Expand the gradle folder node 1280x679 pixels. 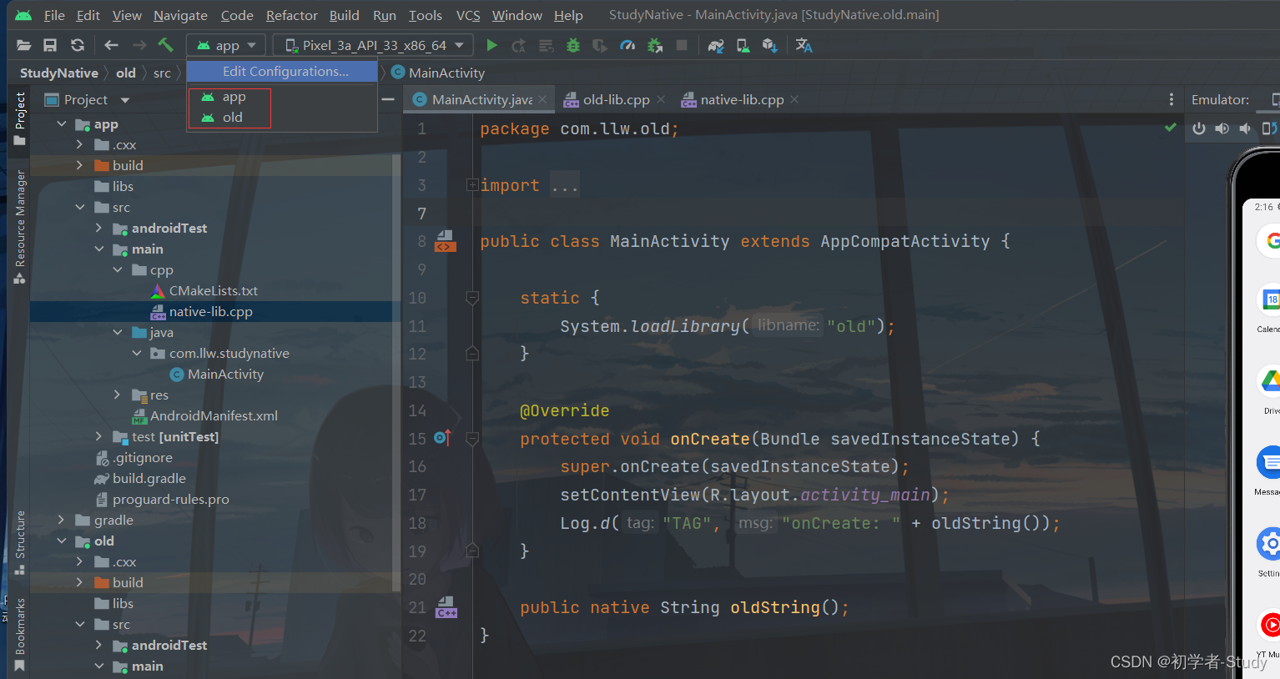pyautogui.click(x=62, y=520)
